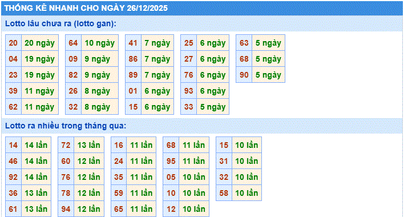Click number cell 94 in the frequent lotto table
This screenshot has height=217, width=404.
[x=66, y=209]
